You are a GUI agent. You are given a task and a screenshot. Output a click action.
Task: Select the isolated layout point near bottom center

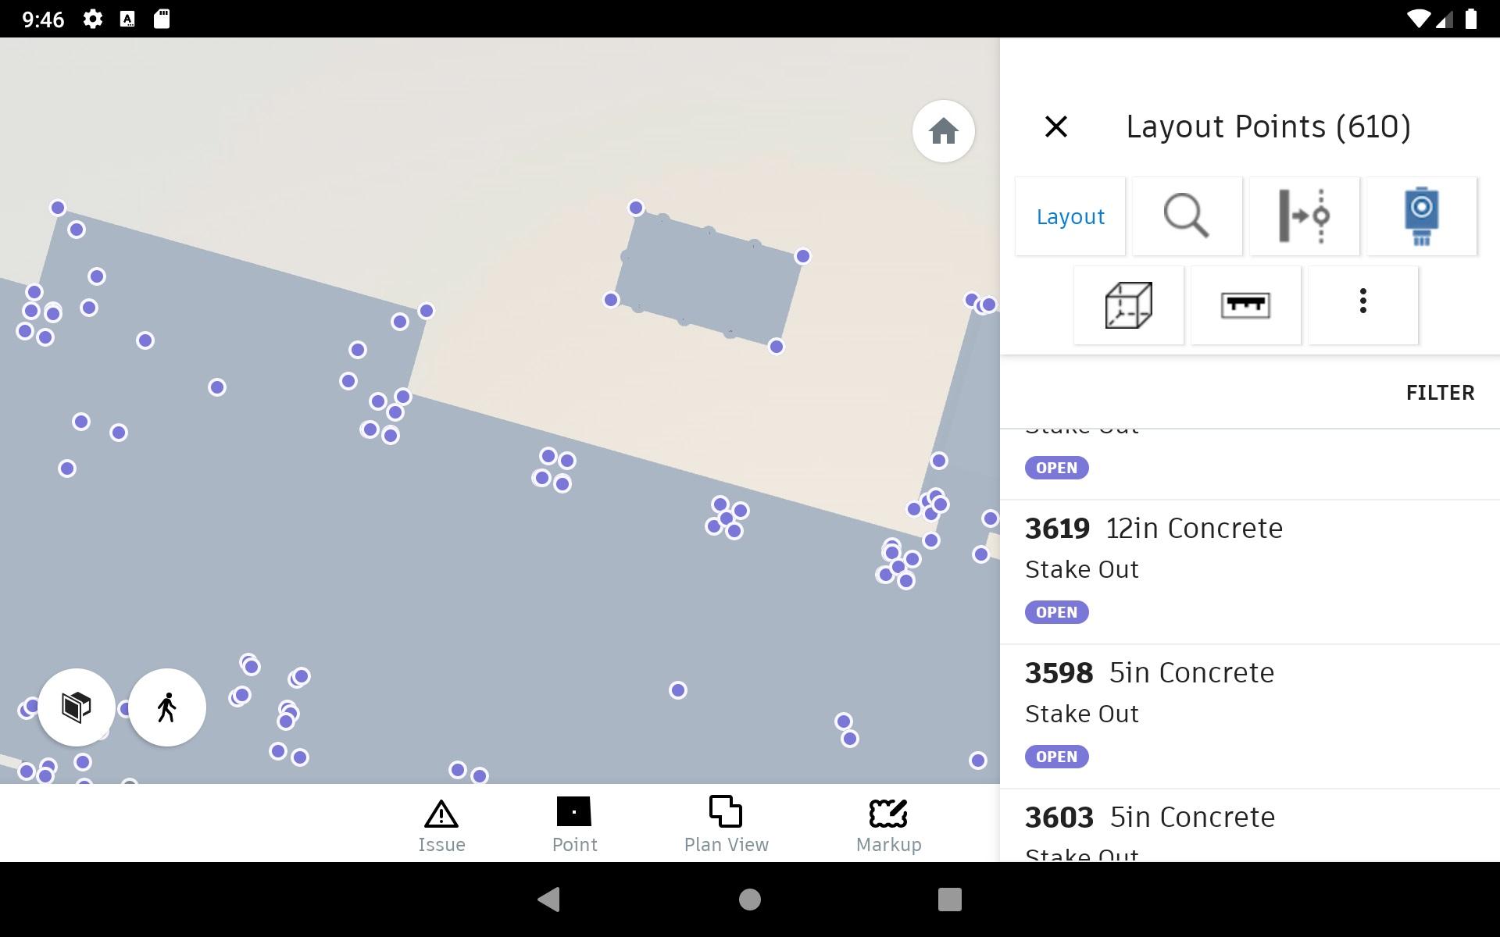pyautogui.click(x=677, y=690)
